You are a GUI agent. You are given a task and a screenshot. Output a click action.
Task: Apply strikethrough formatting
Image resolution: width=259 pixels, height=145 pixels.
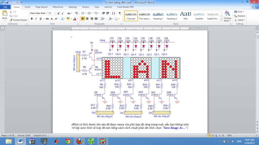47,19
